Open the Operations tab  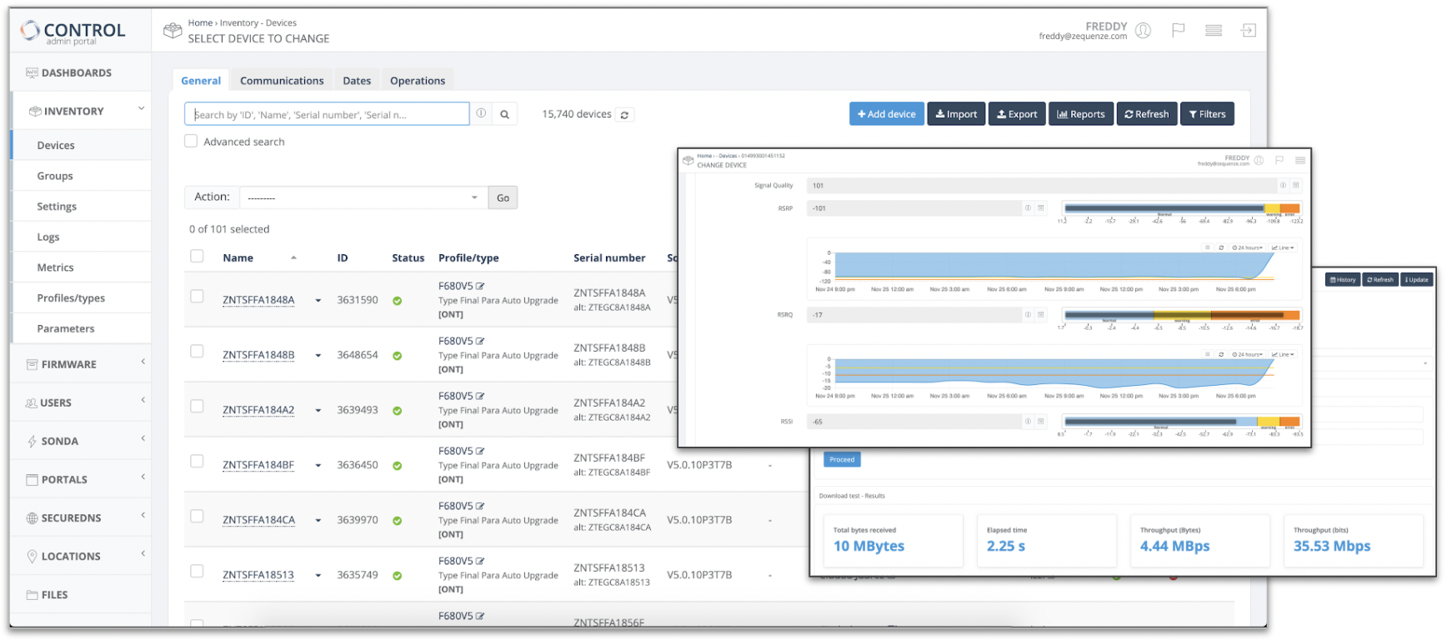[x=417, y=81]
